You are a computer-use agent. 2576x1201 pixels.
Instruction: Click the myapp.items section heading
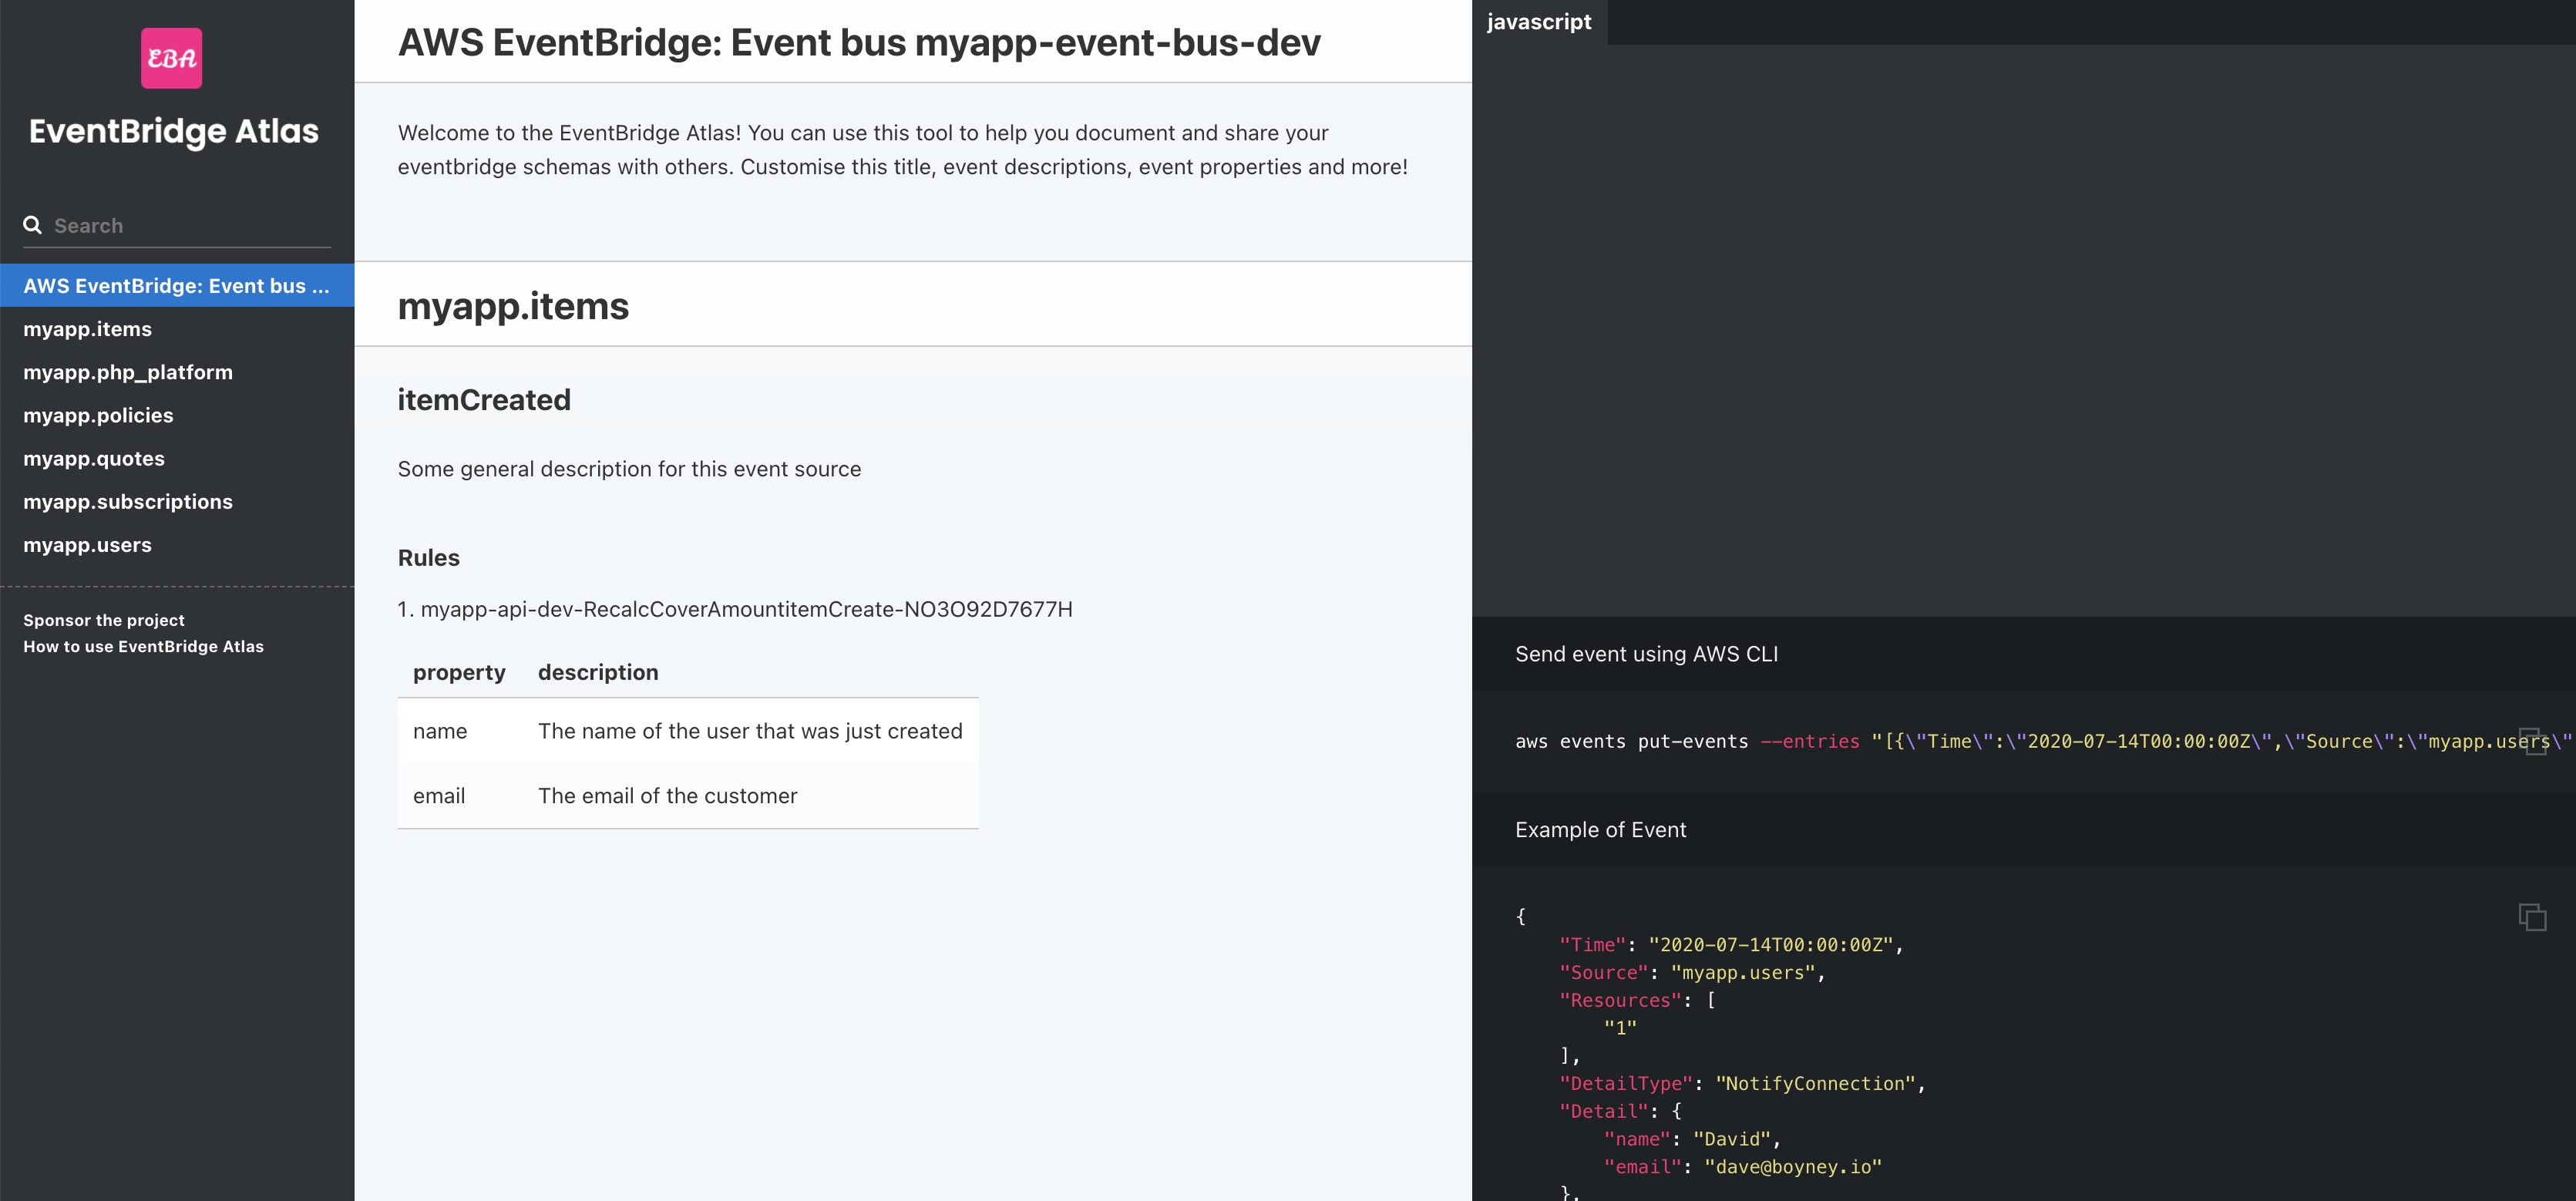tap(513, 306)
